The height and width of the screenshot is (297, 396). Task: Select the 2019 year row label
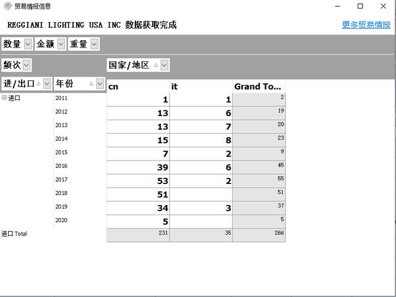click(61, 207)
